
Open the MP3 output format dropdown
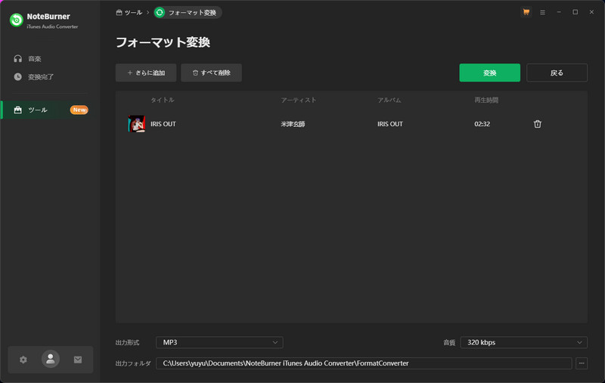click(219, 342)
